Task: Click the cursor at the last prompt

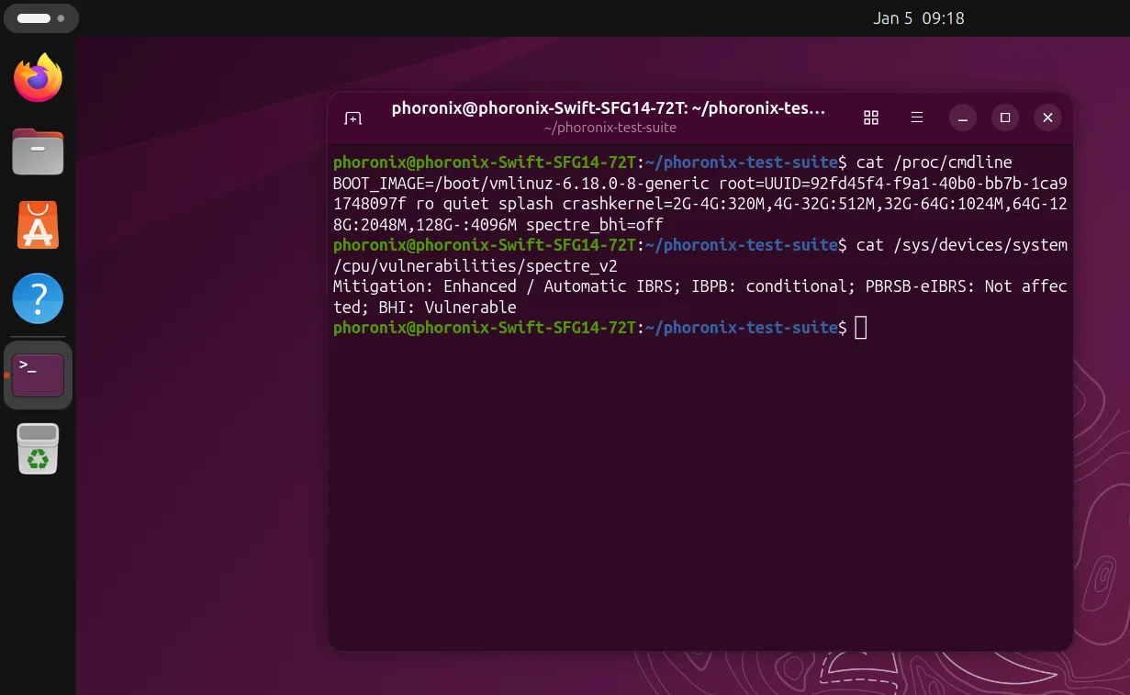Action: click(x=860, y=328)
